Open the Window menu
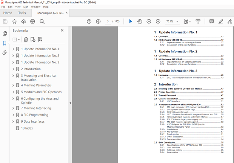This screenshot has height=163, width=234. click(36, 7)
